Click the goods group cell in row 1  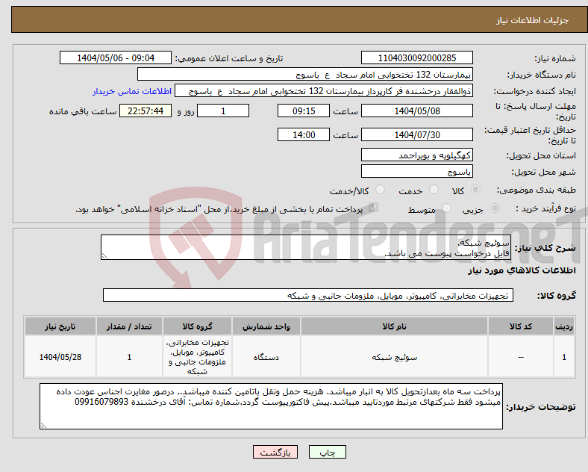[197, 357]
